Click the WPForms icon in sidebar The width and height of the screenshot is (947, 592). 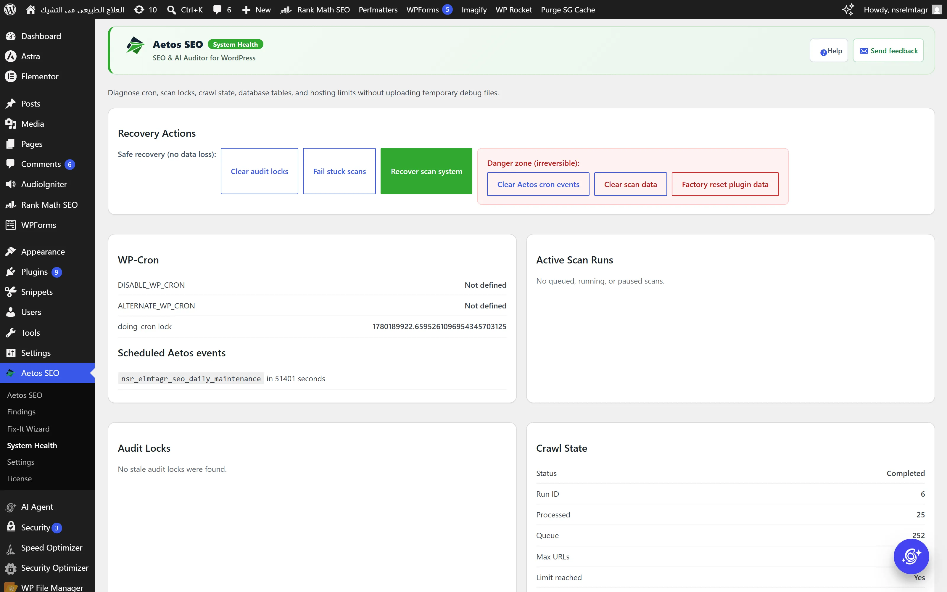(x=11, y=225)
